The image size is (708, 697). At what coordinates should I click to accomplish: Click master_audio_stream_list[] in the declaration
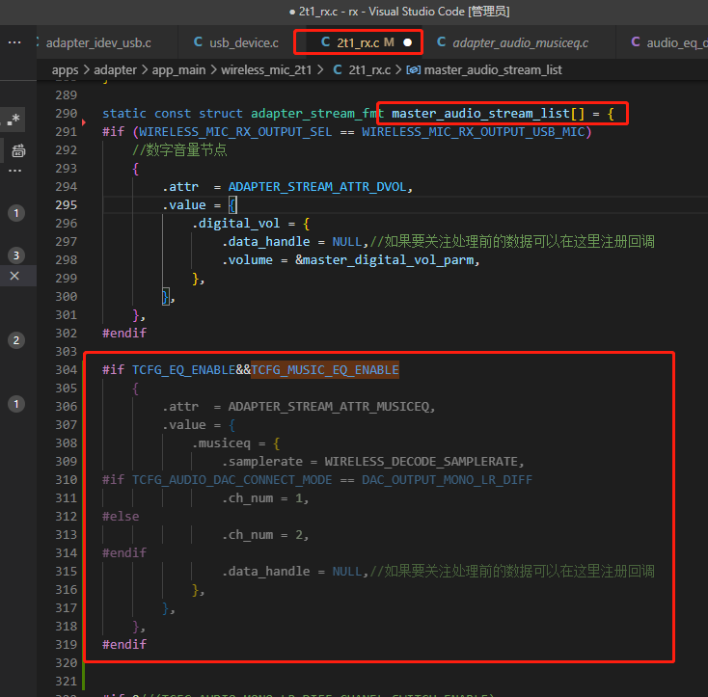(x=488, y=114)
